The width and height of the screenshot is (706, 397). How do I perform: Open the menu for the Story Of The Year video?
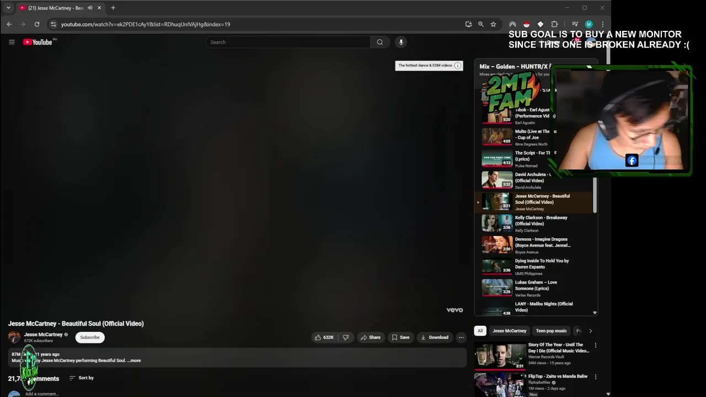point(595,345)
